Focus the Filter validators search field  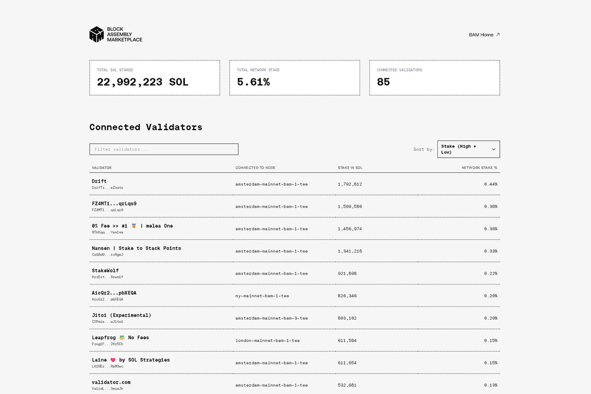coord(164,149)
